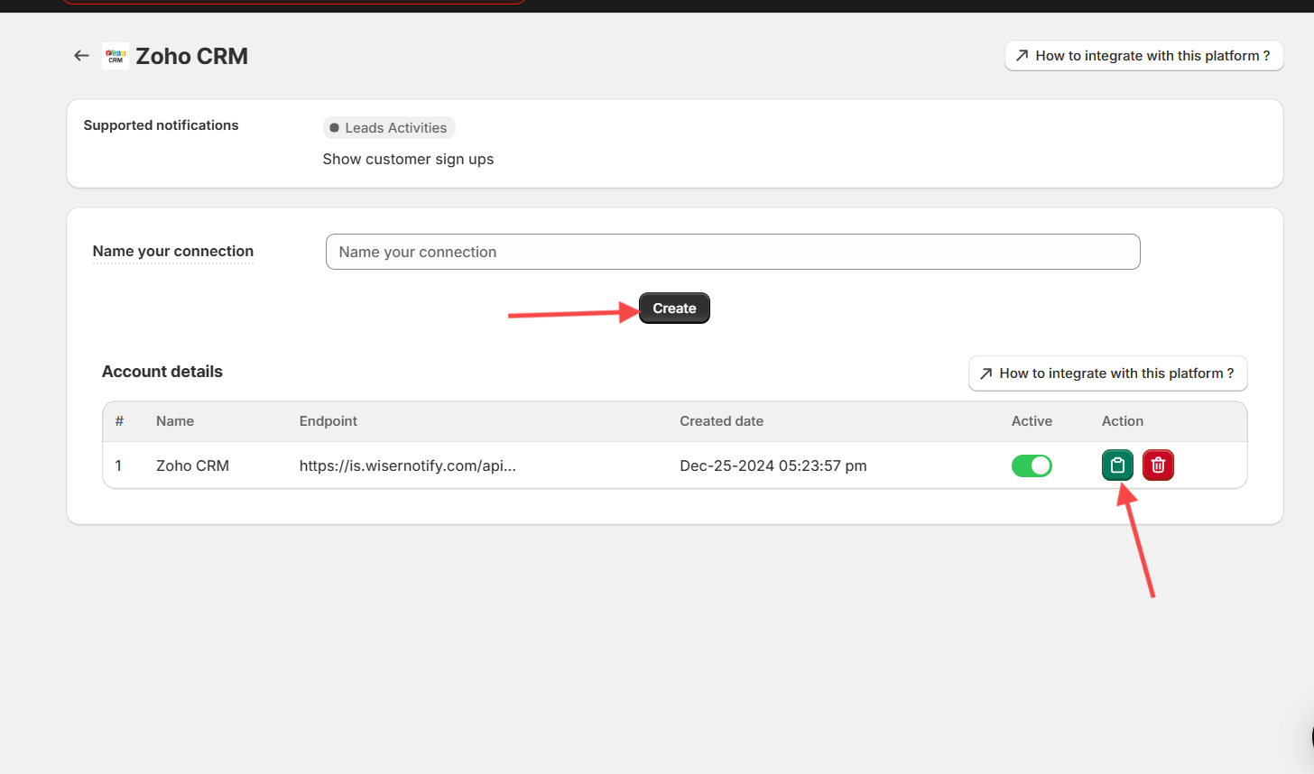This screenshot has width=1314, height=774.
Task: Delete the Zoho CRM connection via trash icon
Action: tap(1158, 465)
